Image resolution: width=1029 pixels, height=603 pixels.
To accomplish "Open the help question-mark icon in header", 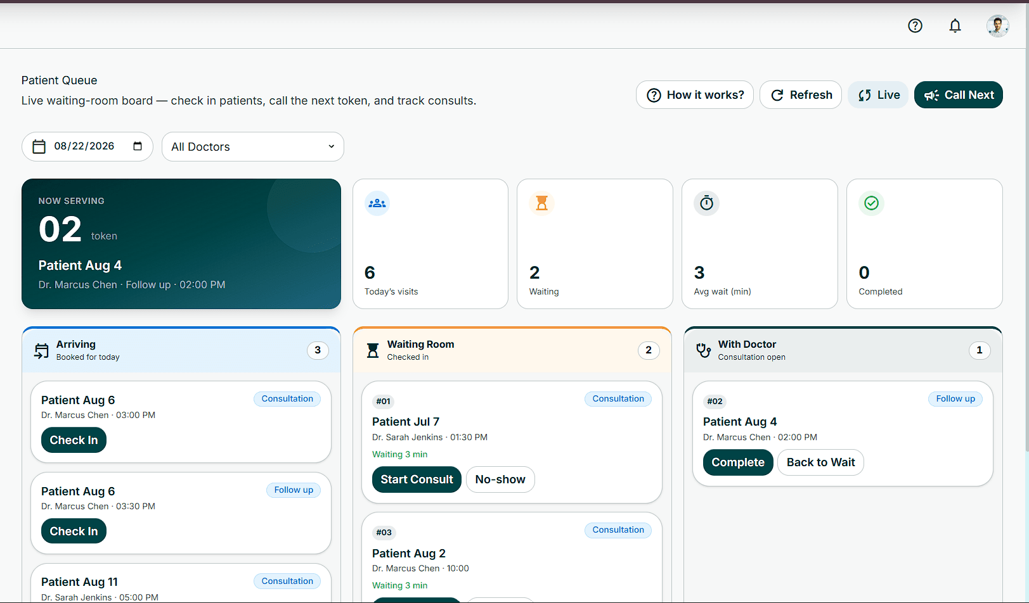I will pyautogui.click(x=915, y=26).
